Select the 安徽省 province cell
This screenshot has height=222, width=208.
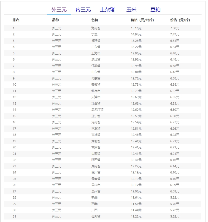pos(96,85)
